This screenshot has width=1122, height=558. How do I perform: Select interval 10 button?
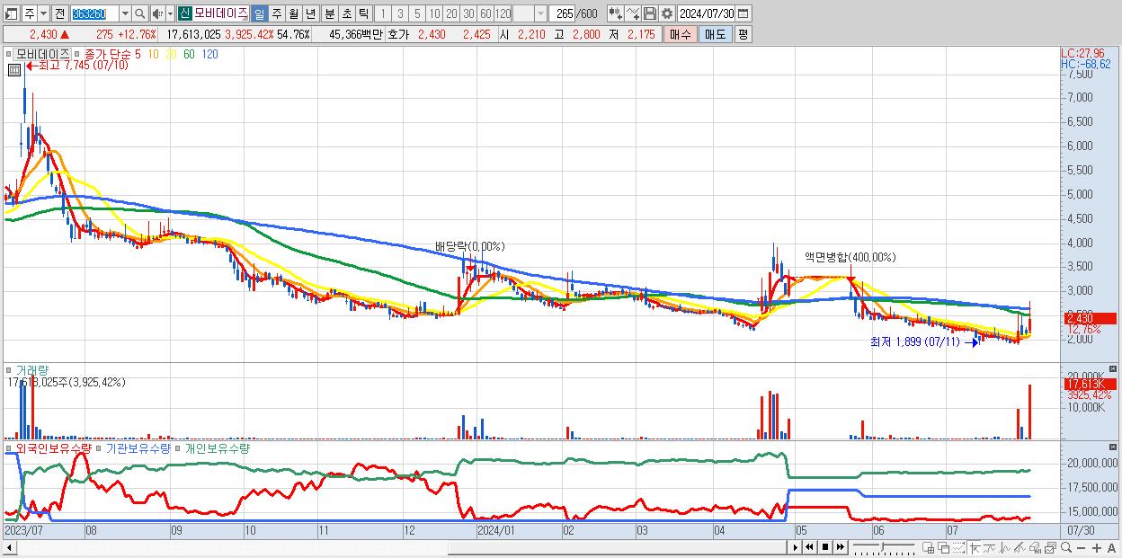point(434,13)
